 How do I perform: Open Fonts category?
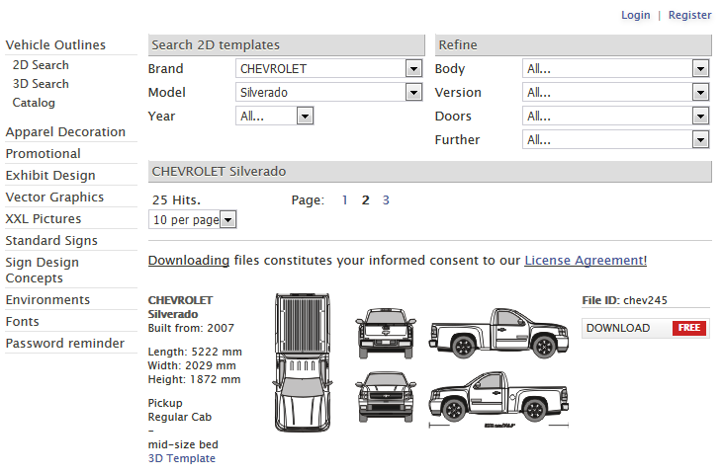(22, 321)
